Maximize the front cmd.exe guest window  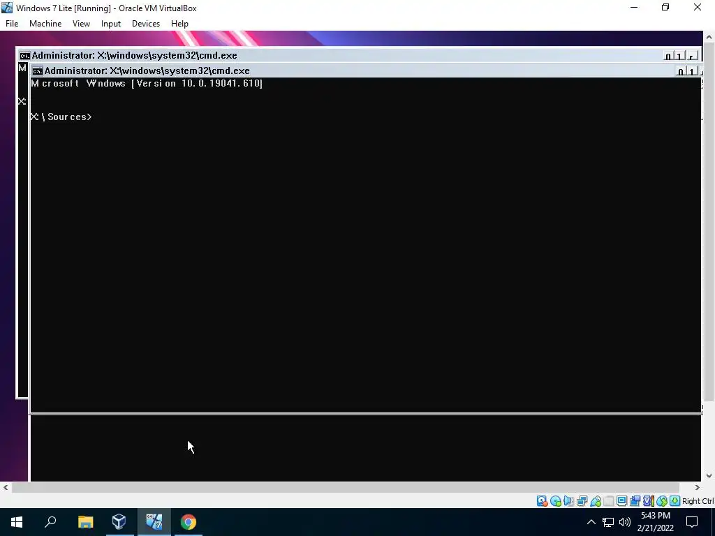click(692, 70)
